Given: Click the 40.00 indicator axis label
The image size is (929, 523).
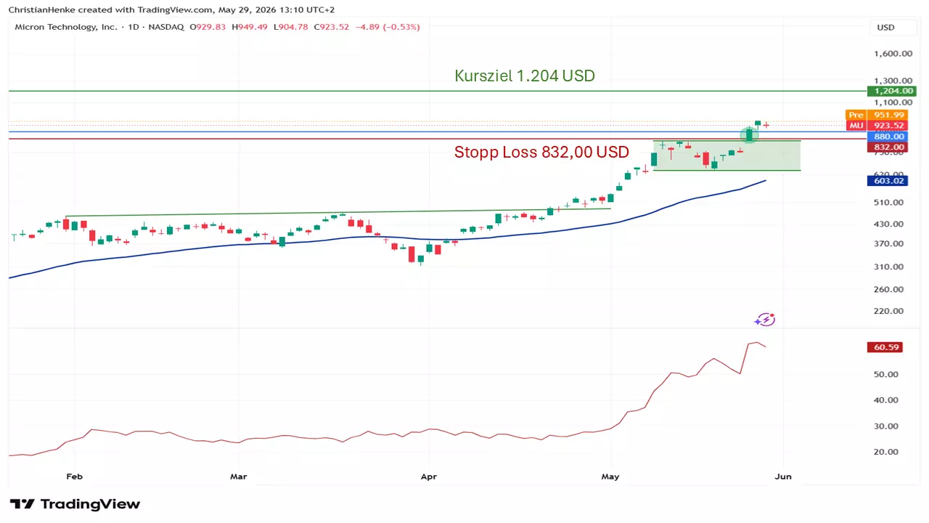Looking at the screenshot, I should coord(887,400).
